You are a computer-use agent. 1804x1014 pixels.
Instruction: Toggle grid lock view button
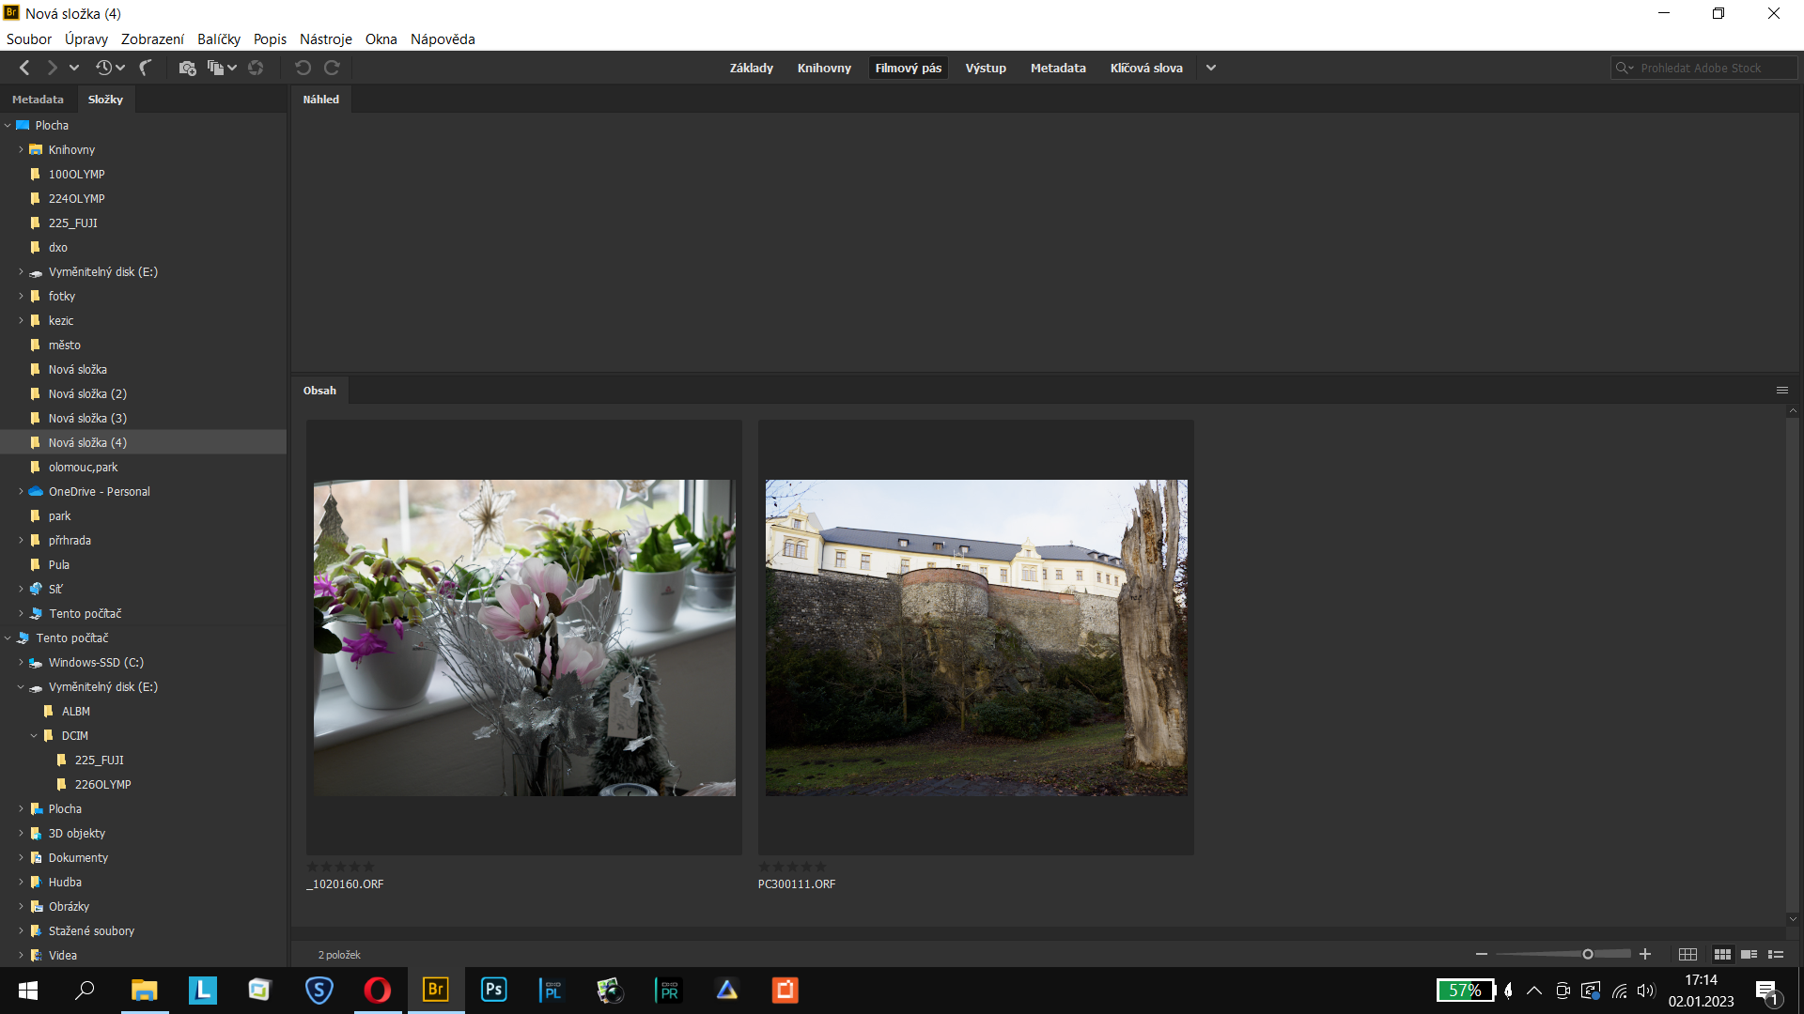[x=1687, y=954]
